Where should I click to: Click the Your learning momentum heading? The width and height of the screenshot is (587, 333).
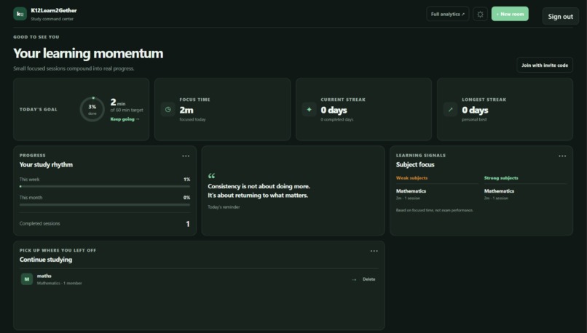(88, 54)
